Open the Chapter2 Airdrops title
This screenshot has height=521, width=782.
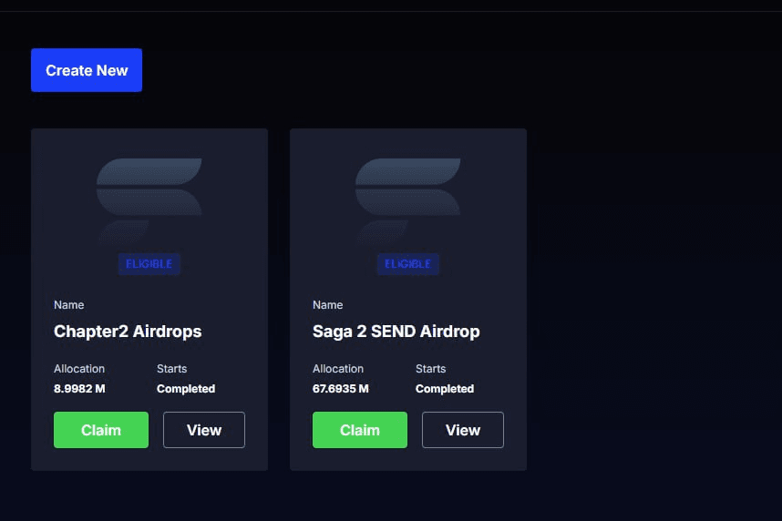click(x=128, y=332)
